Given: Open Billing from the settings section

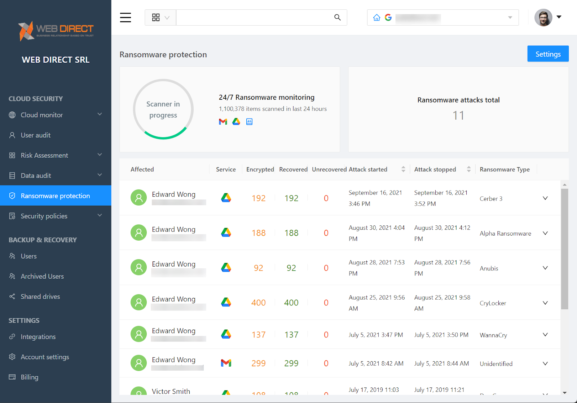Looking at the screenshot, I should (29, 377).
